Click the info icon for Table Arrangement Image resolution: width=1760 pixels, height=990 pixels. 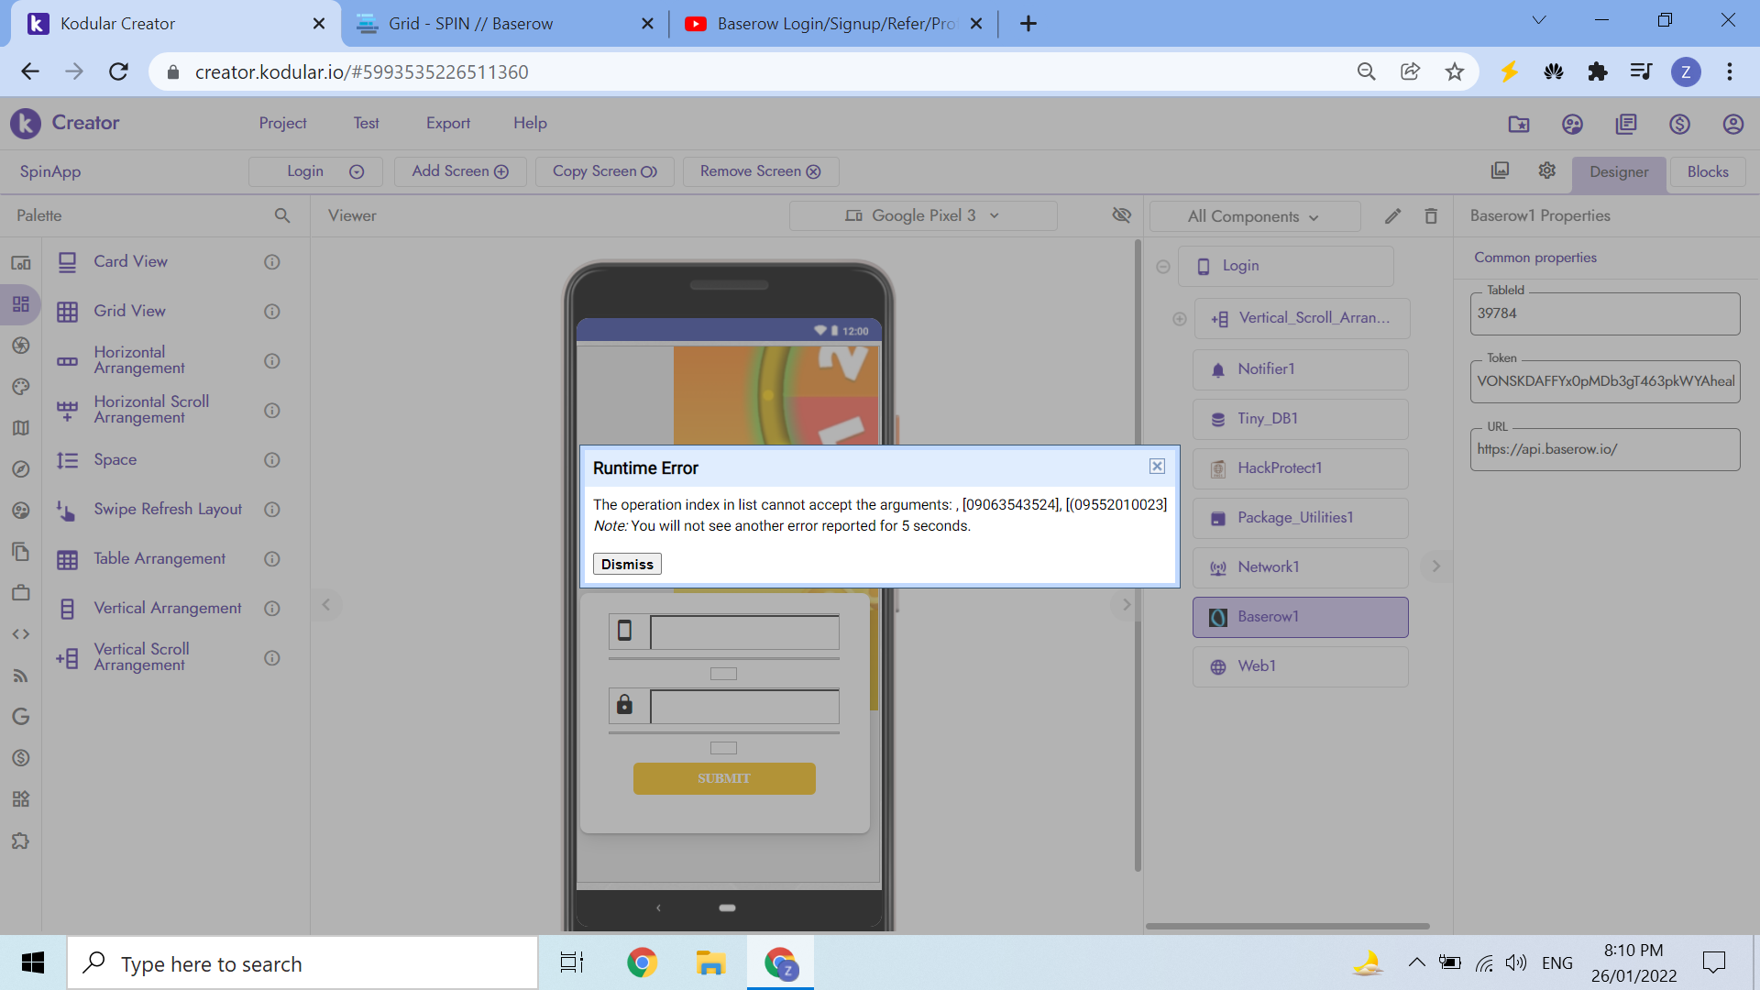[272, 559]
